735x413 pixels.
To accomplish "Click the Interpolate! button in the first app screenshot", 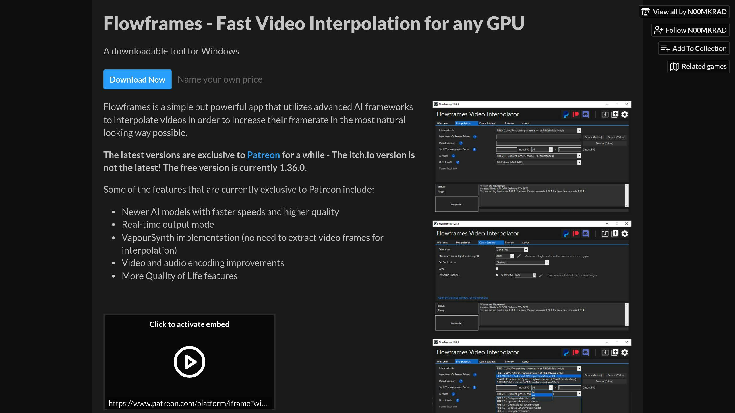I will click(457, 204).
